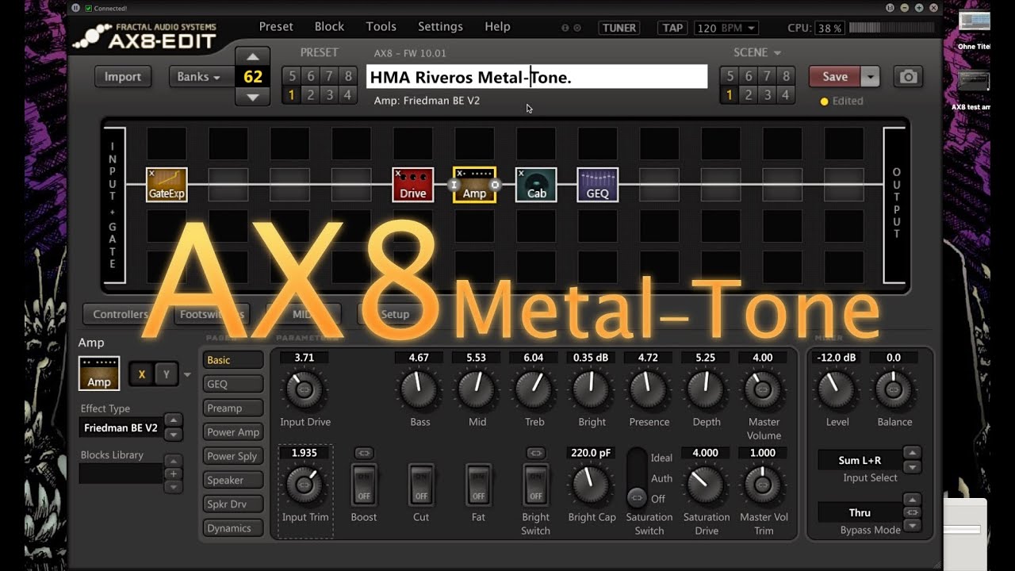Viewport: 1015px width, 571px height.
Task: Click the link icon above Bright Switch
Action: pos(535,453)
